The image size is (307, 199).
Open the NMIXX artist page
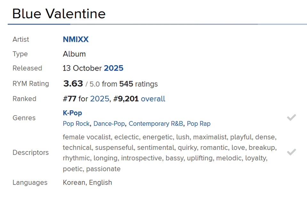coord(76,40)
